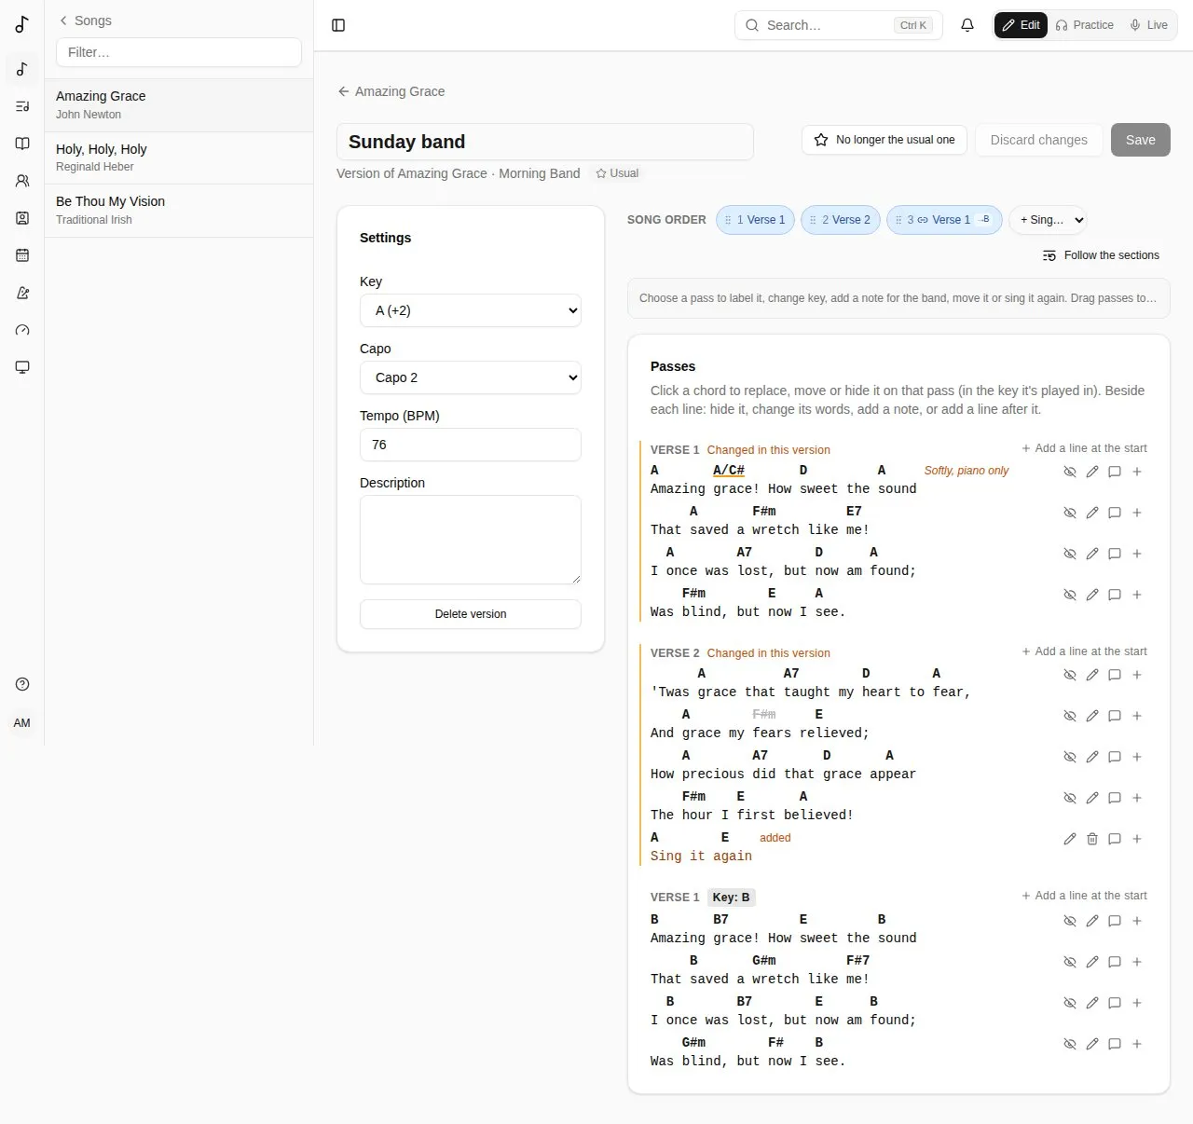Open the setlists icon in the left rail
This screenshot has height=1124, width=1193.
(22, 106)
